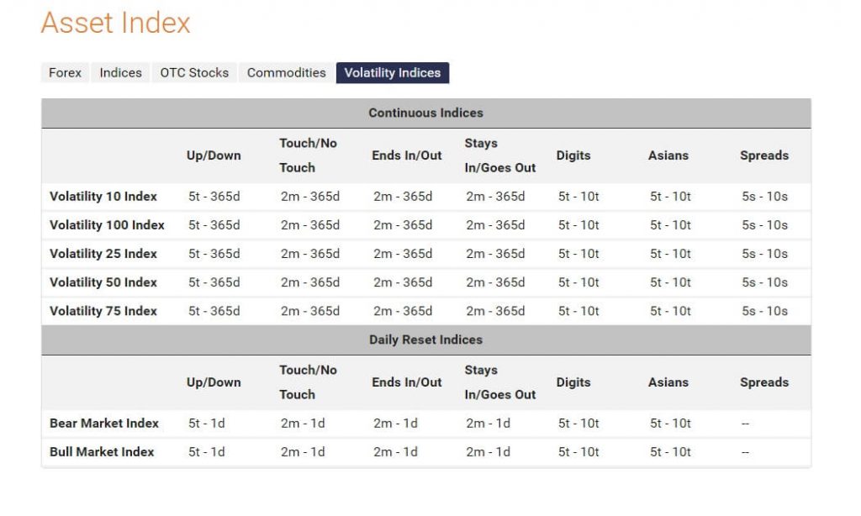Click Stays In/Goes Out header in Daily Reset table
The image size is (861, 516).
pos(500,382)
